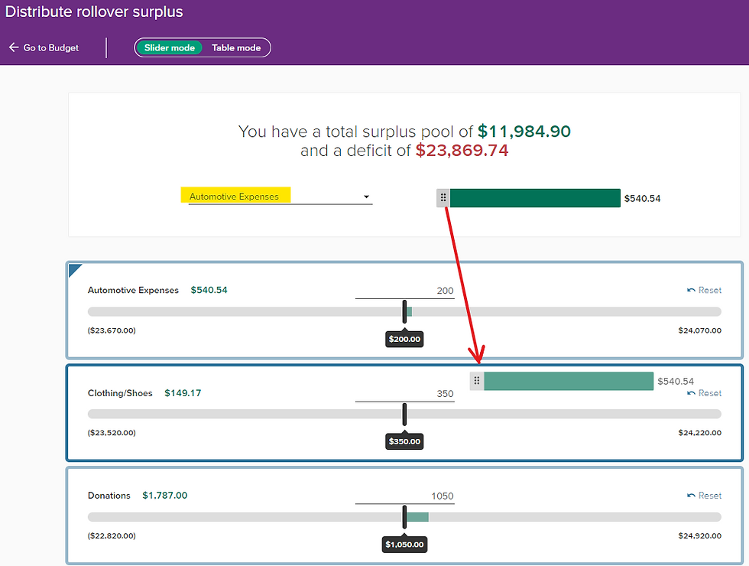
Task: Click the corner triangle on the Automotive Expenses card
Action: click(x=73, y=270)
